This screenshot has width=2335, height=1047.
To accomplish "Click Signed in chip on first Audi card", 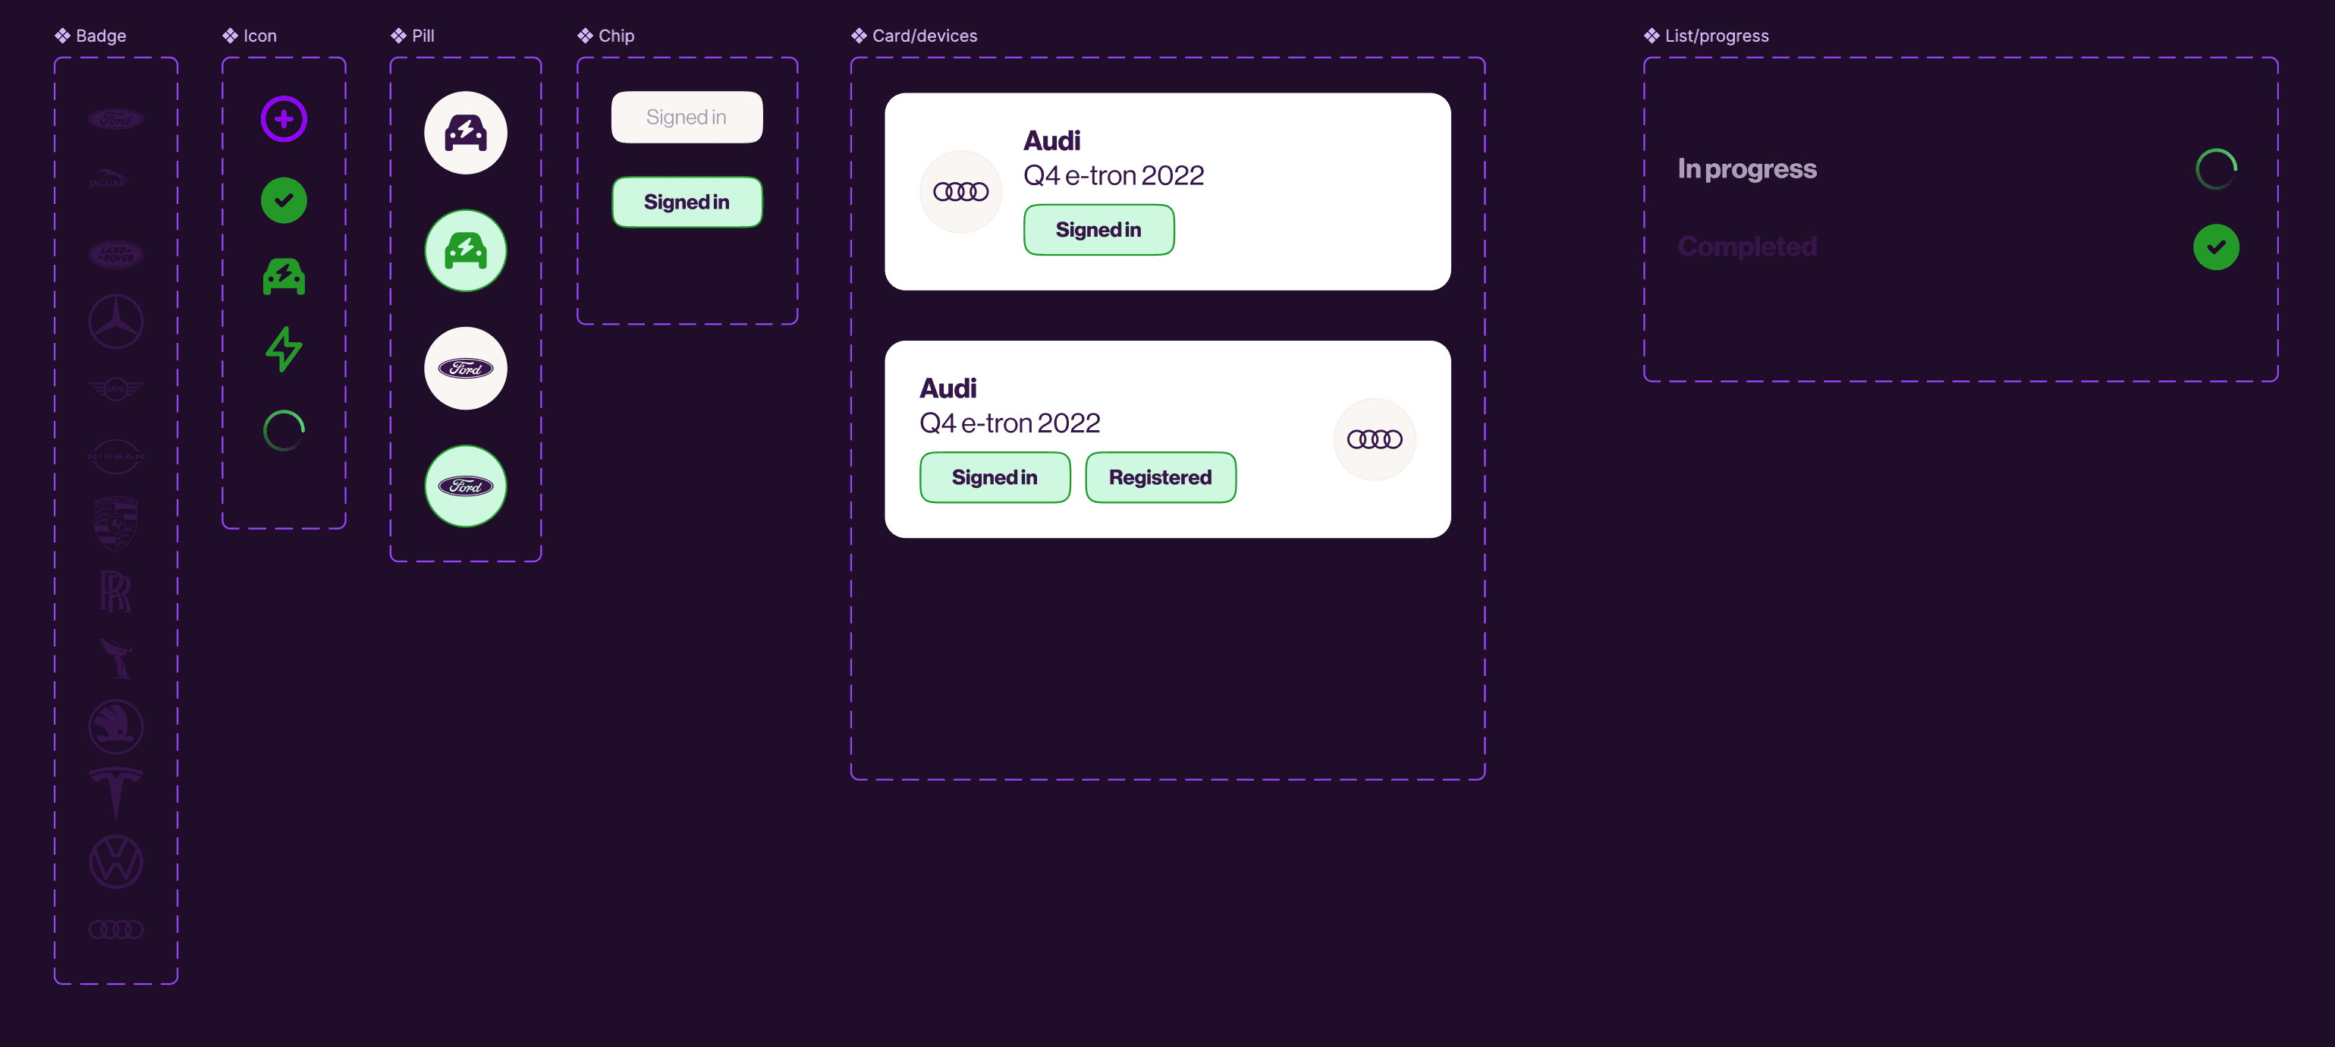I will pos(1098,230).
